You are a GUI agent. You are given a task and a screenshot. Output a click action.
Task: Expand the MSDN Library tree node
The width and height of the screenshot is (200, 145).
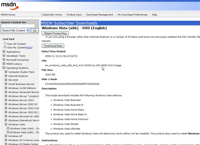[x=4, y=64]
